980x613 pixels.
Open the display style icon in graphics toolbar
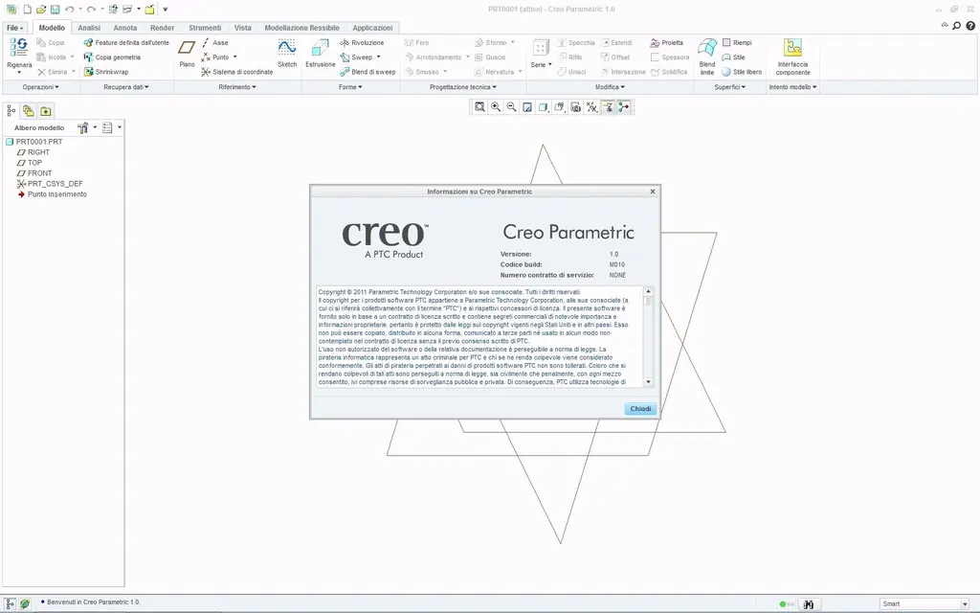click(544, 107)
